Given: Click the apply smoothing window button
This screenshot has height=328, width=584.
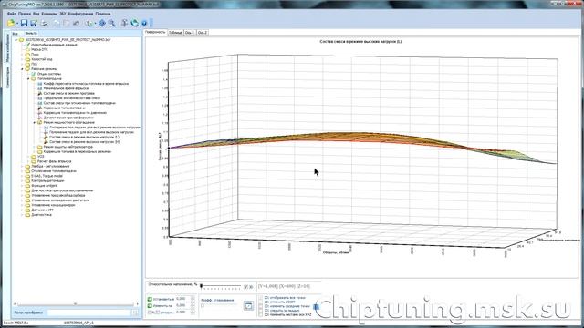Looking at the screenshot, I should click(248, 306).
